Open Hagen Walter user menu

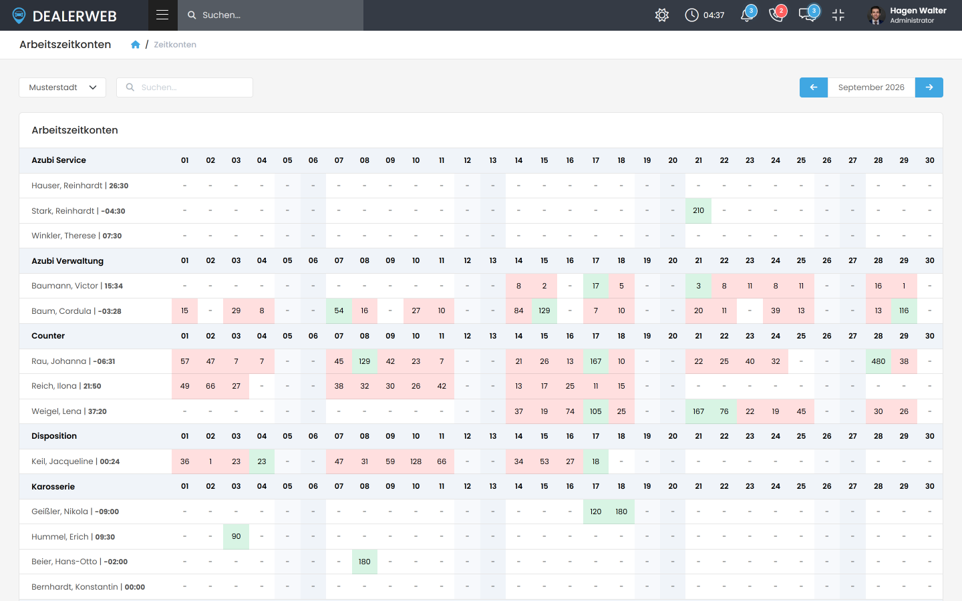pyautogui.click(x=907, y=15)
